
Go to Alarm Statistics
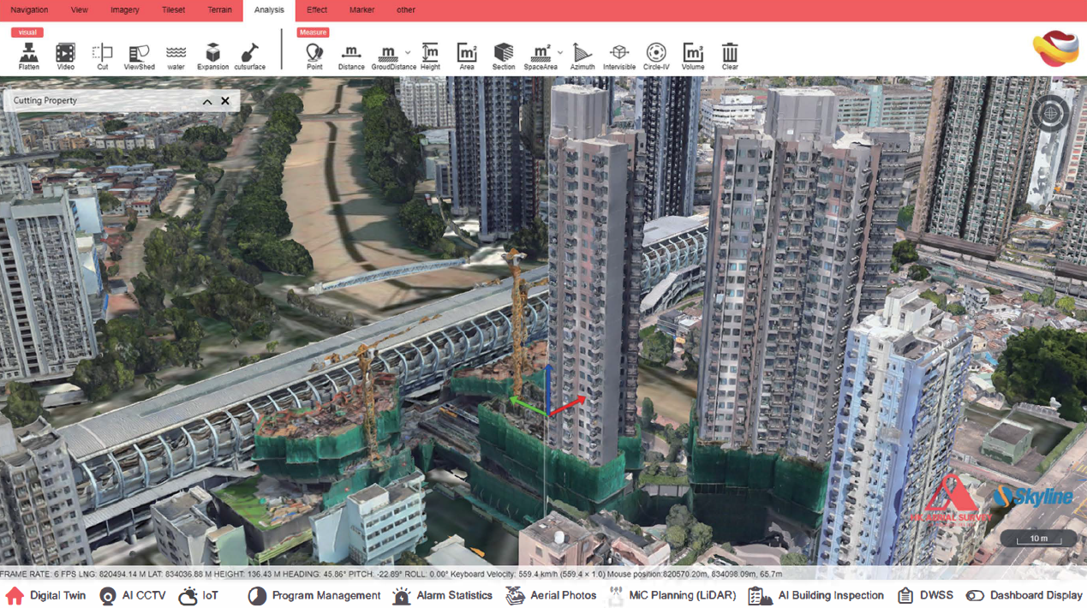pyautogui.click(x=442, y=596)
